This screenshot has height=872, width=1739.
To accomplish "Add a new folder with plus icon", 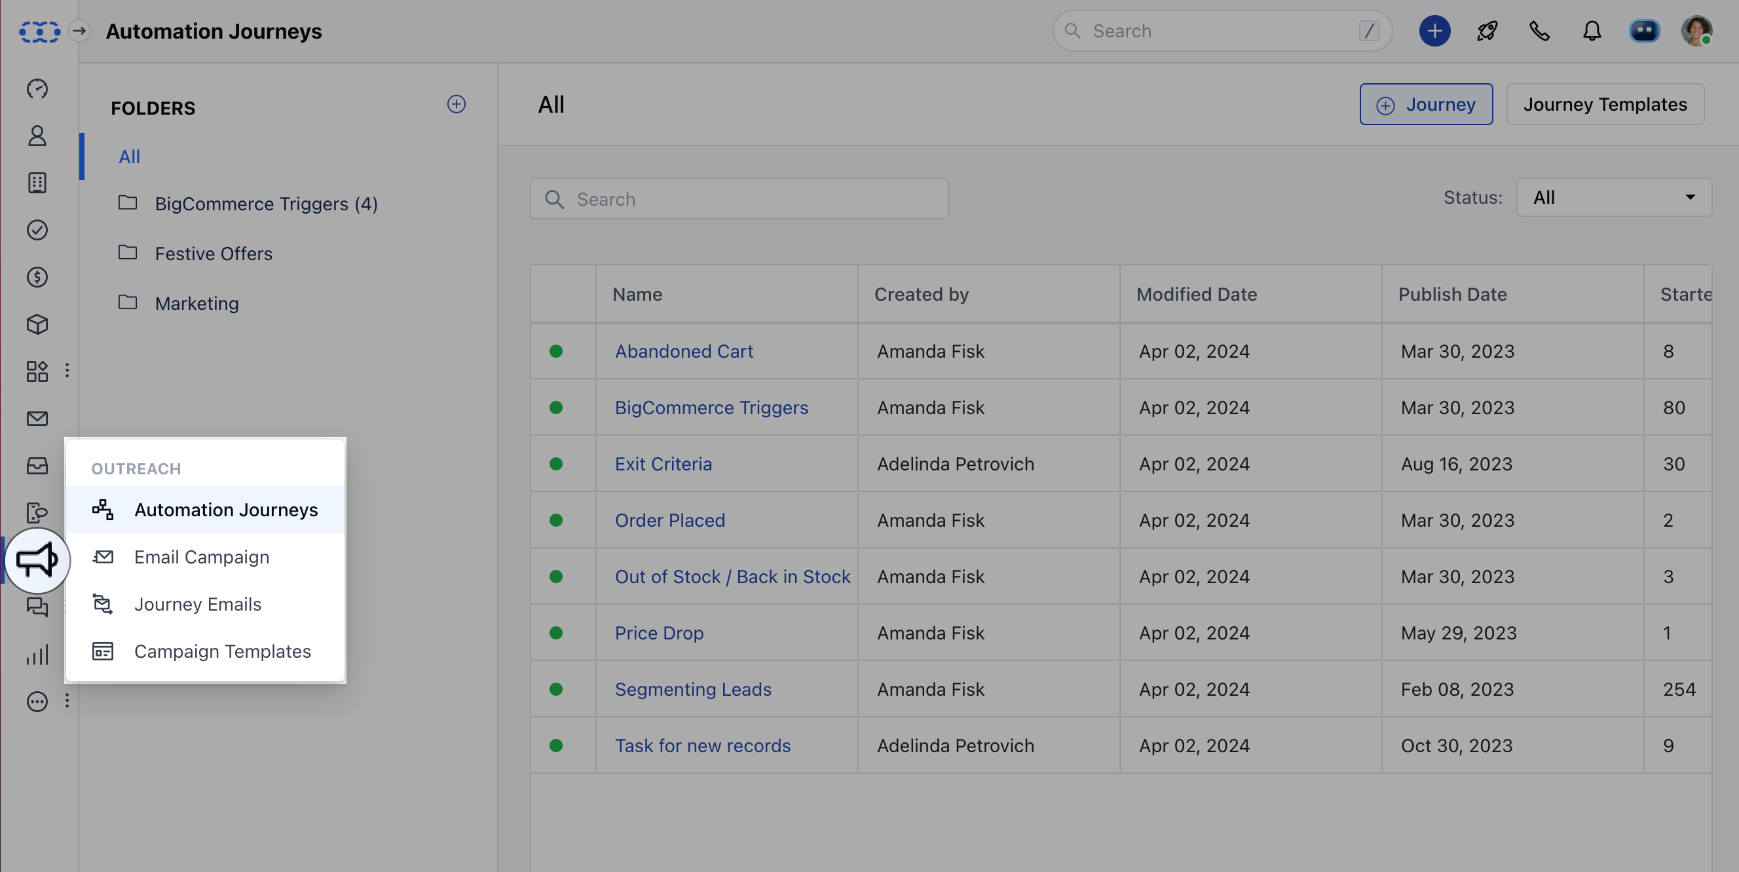I will click(457, 104).
